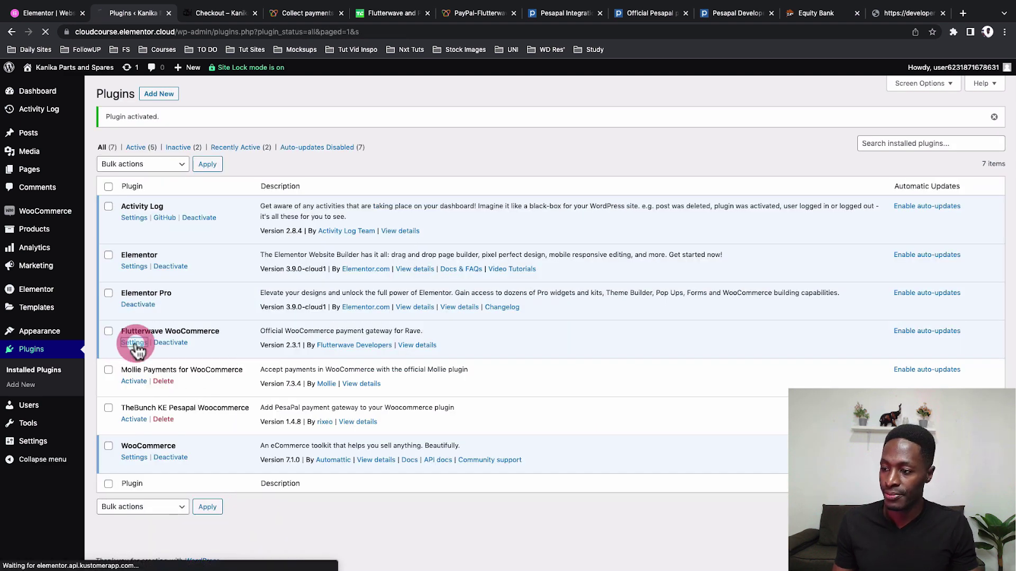Click the browser address bar URL

click(x=217, y=32)
